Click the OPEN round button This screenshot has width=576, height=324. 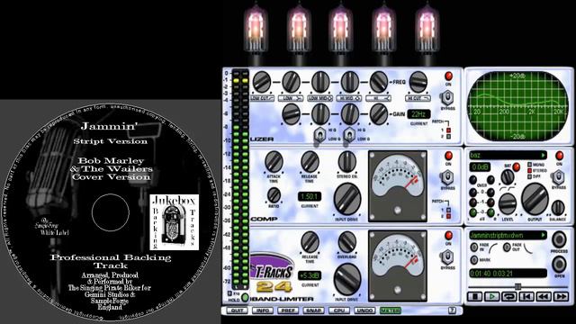point(559,264)
